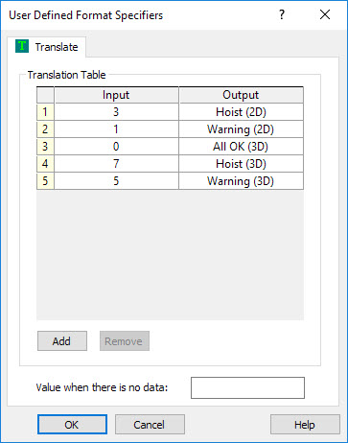This screenshot has width=348, height=443.
Task: Confirm with the OK button
Action: click(72, 425)
